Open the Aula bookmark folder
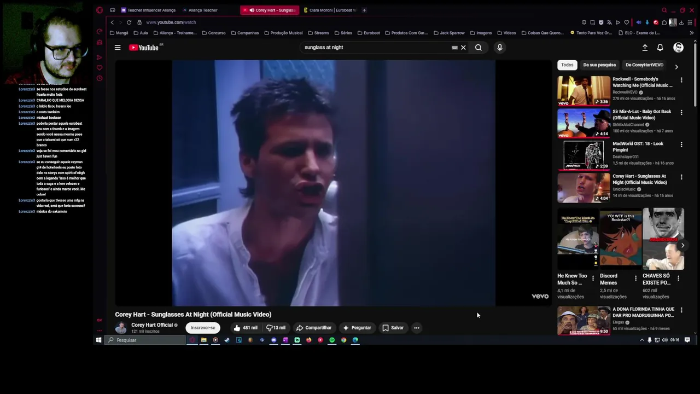 coord(141,33)
